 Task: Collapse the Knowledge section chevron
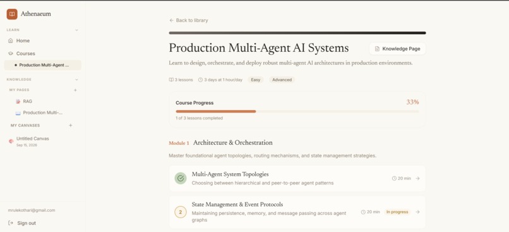[76, 79]
